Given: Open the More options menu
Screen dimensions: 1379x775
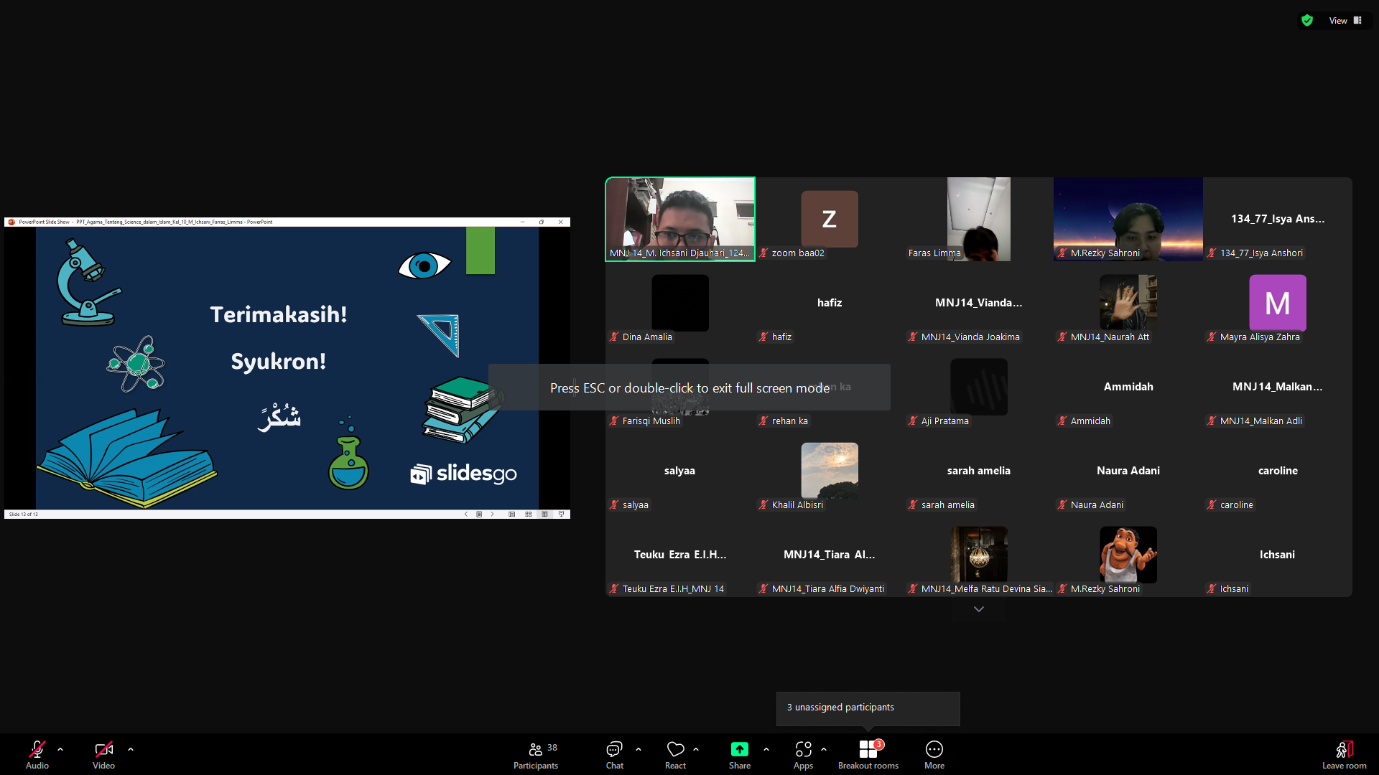Looking at the screenshot, I should click(934, 754).
